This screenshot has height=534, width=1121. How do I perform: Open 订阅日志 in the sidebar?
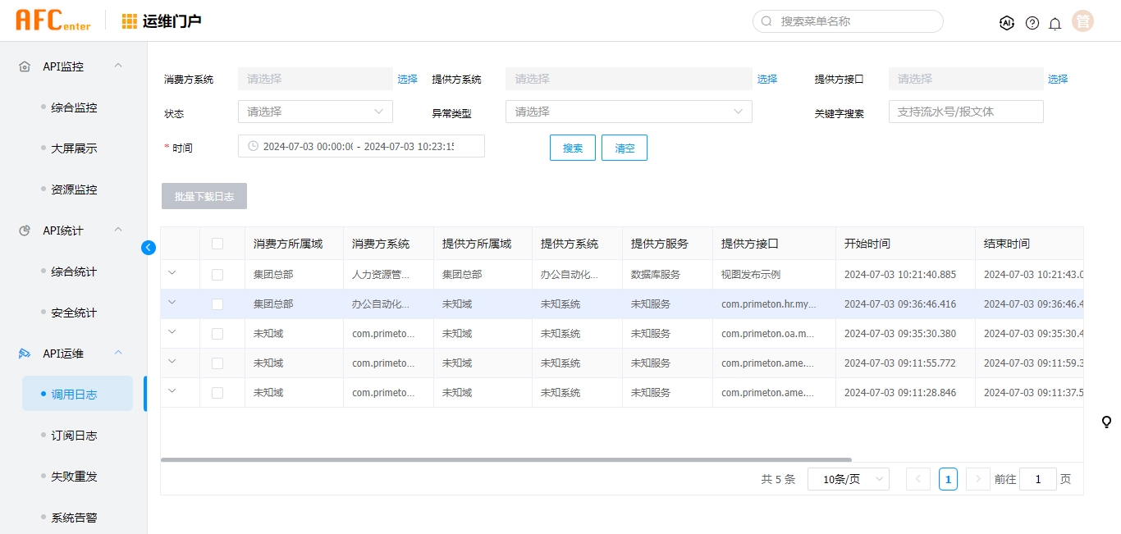74,436
